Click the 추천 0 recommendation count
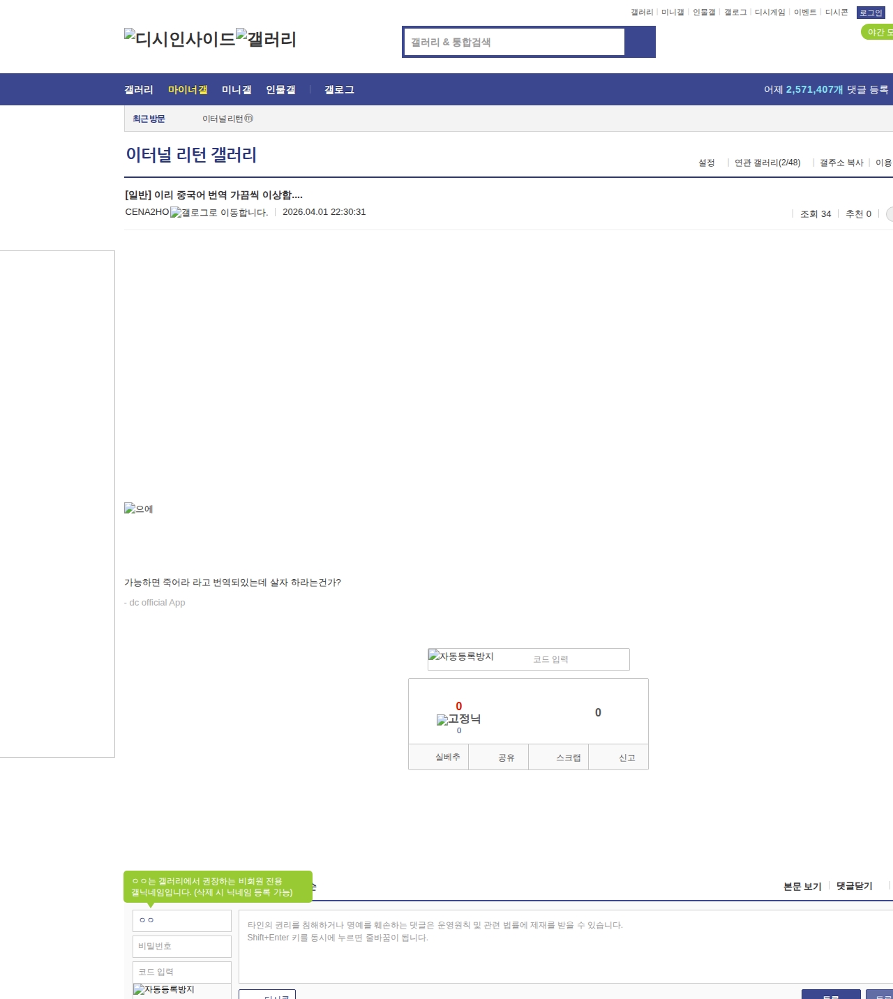The image size is (893, 999). [859, 214]
